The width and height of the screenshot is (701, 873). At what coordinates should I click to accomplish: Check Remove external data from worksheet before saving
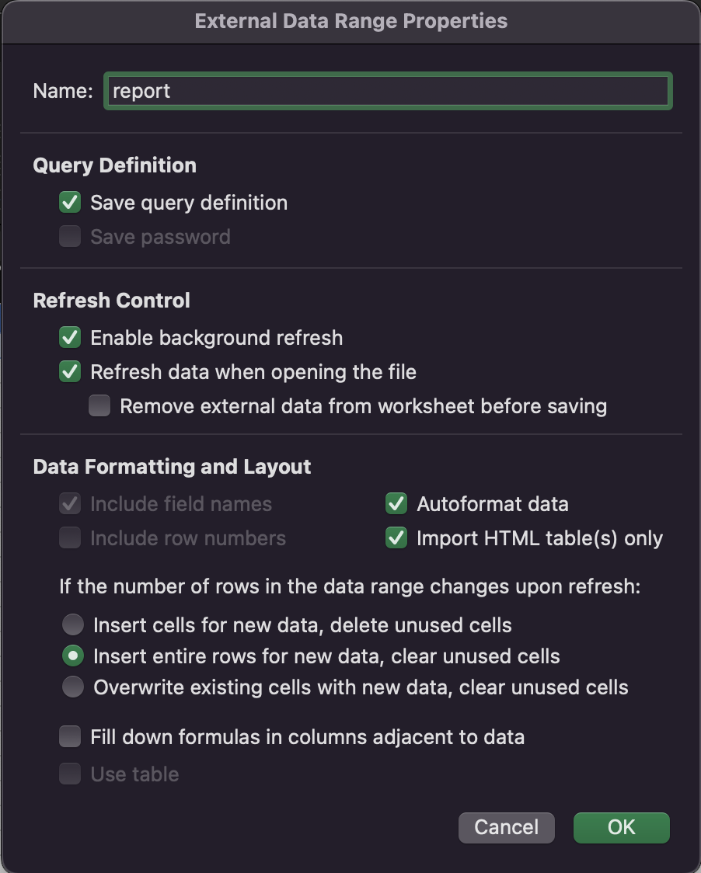(99, 405)
